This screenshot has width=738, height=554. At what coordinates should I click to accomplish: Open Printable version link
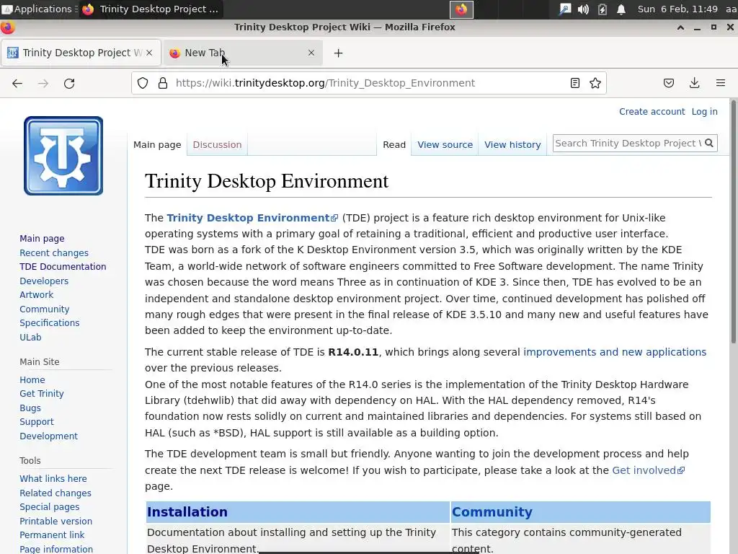pos(56,521)
